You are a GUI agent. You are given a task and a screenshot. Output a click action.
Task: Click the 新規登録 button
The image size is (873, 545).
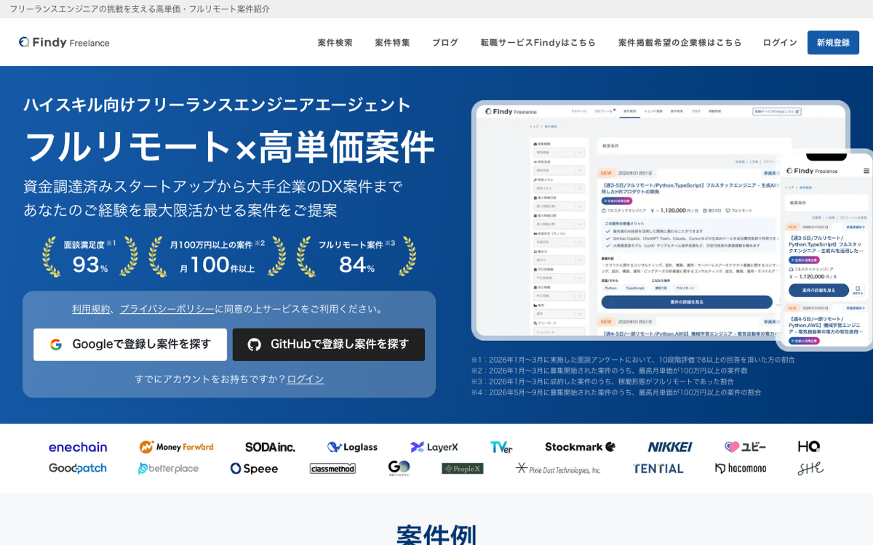pyautogui.click(x=833, y=42)
